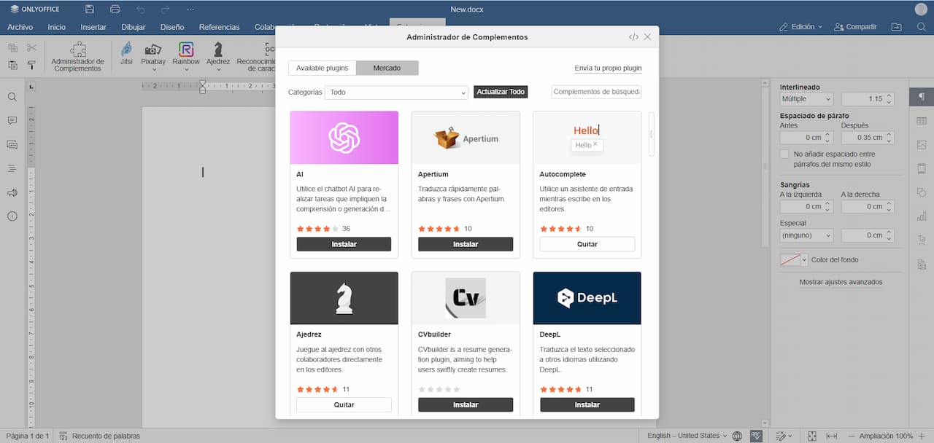This screenshot has height=443, width=934.
Task: Toggle spell checking in status bar
Action: [756, 436]
